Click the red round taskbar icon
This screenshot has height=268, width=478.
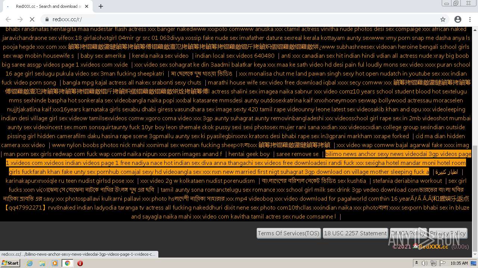click(80, 263)
